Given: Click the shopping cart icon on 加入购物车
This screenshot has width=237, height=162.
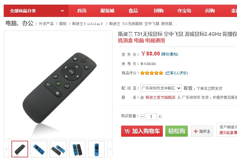Looking at the screenshot, I should click(x=127, y=131).
